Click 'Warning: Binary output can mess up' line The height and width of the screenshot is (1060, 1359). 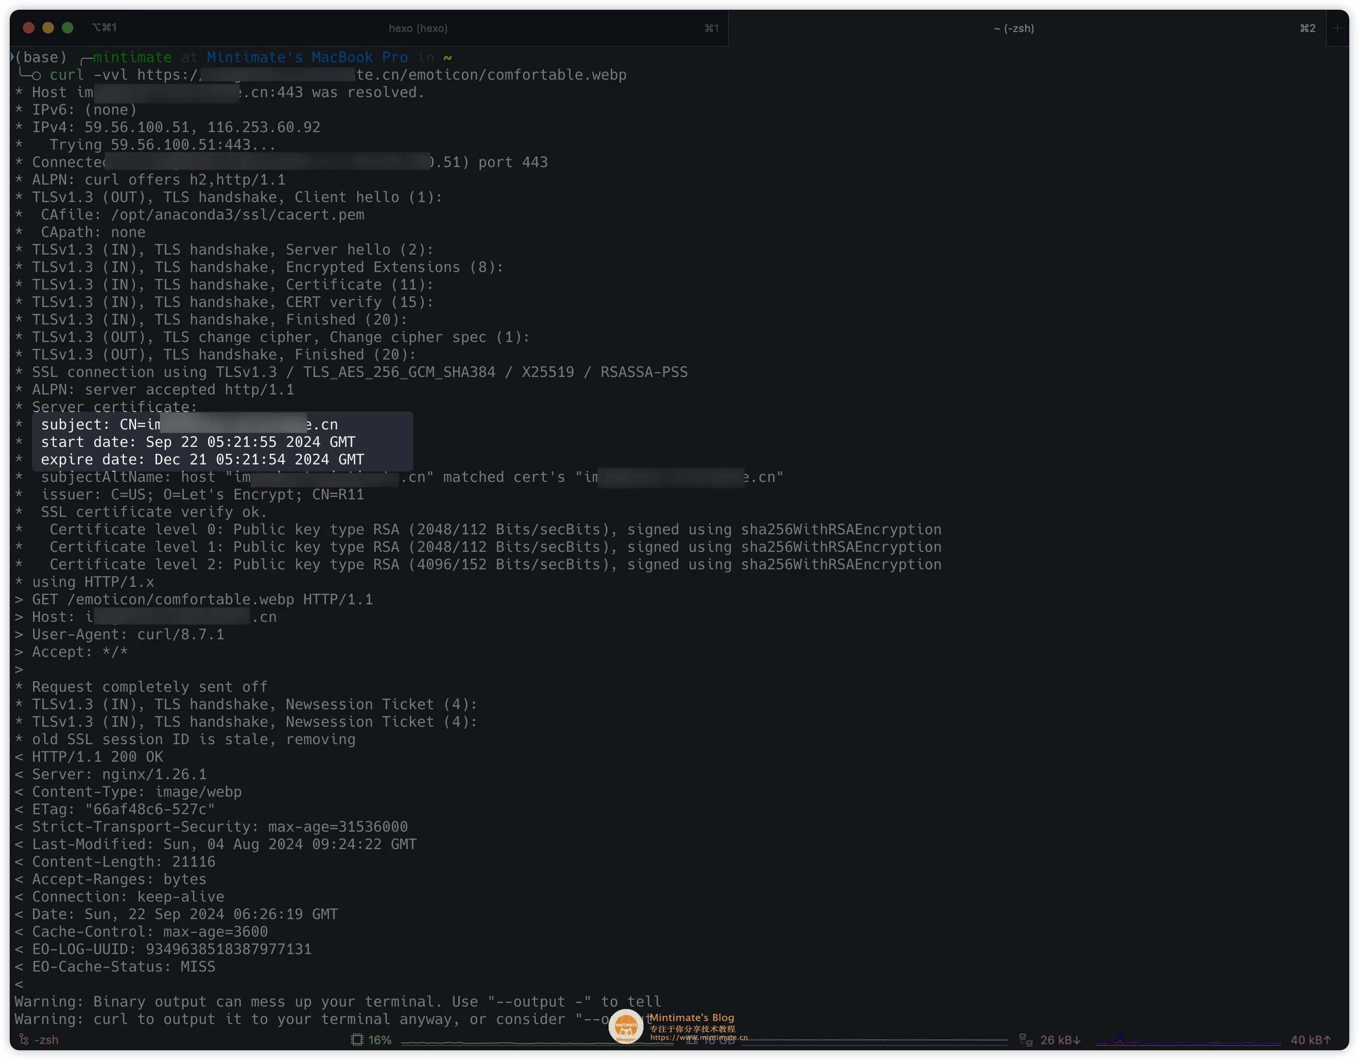click(x=338, y=1002)
